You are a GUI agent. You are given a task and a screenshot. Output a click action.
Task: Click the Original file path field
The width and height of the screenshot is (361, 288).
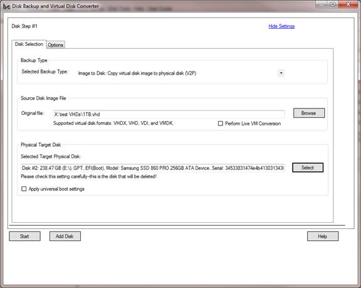(x=169, y=114)
